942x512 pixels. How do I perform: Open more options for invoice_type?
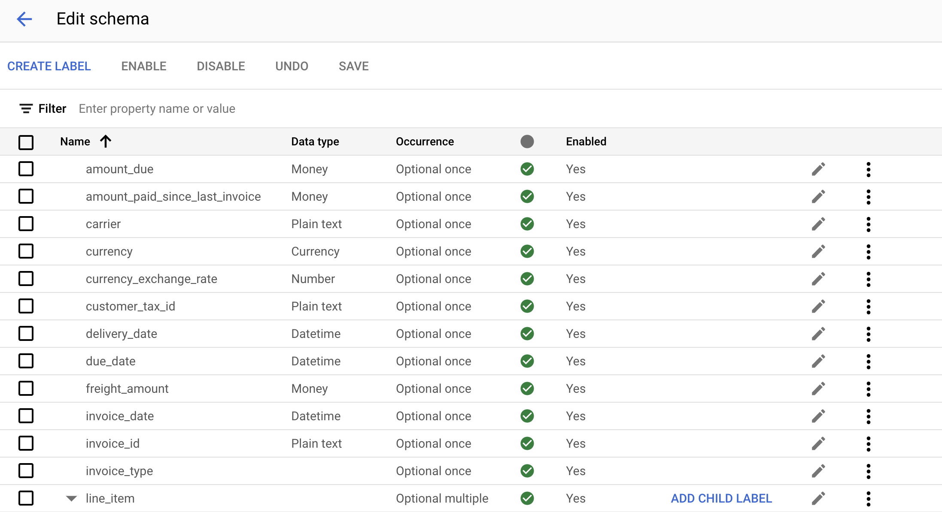click(x=869, y=471)
